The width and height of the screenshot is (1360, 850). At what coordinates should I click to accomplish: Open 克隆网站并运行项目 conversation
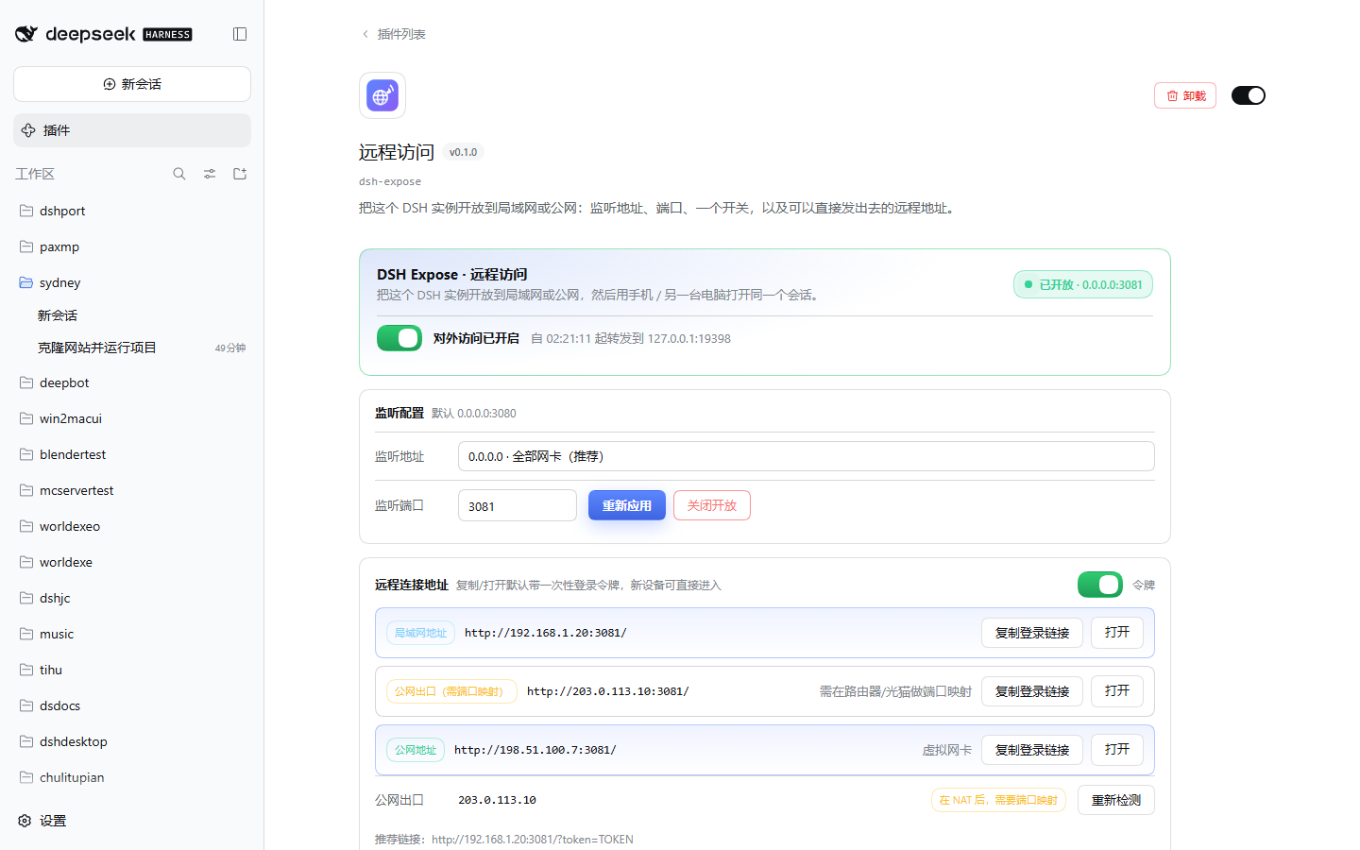[132, 348]
